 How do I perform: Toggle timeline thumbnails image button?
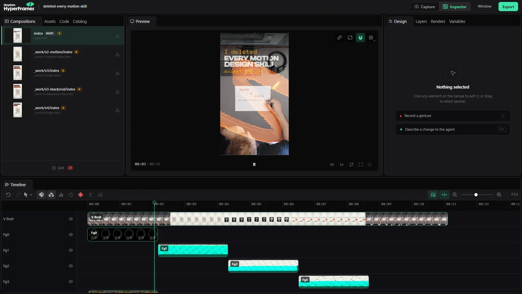[433, 195]
